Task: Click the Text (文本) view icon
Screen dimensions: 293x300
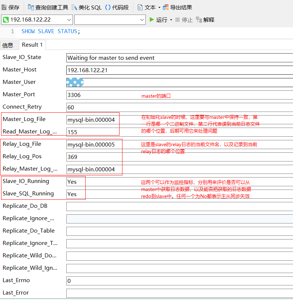Action: point(140,7)
